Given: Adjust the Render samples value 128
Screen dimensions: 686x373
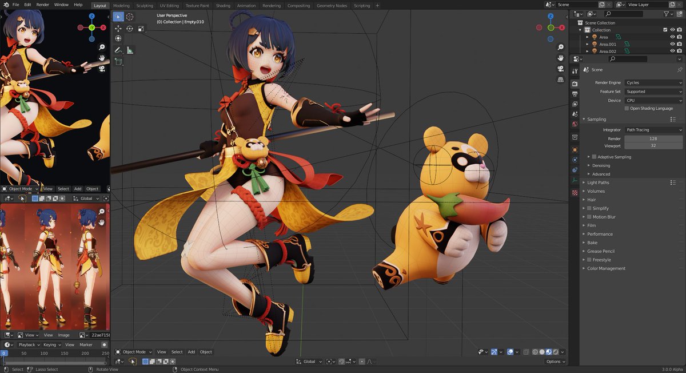Looking at the screenshot, I should pos(653,138).
